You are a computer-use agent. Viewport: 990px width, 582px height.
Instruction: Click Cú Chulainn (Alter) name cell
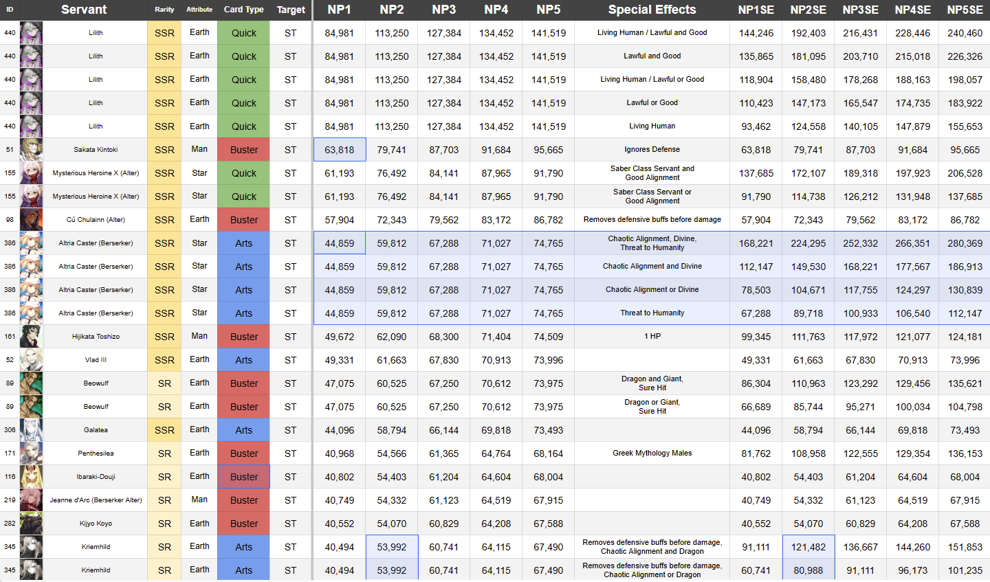(96, 220)
